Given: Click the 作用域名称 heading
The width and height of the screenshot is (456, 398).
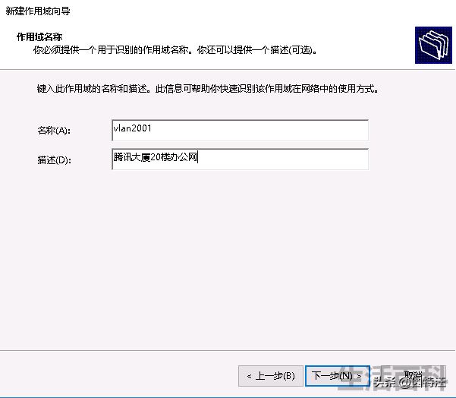Looking at the screenshot, I should [x=39, y=37].
